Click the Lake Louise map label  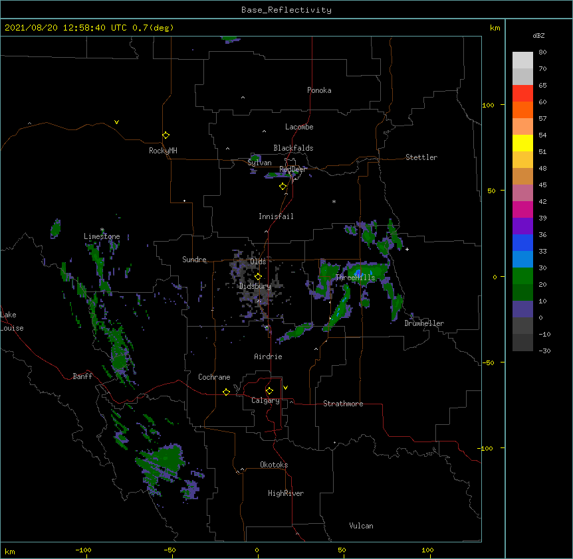pos(12,321)
